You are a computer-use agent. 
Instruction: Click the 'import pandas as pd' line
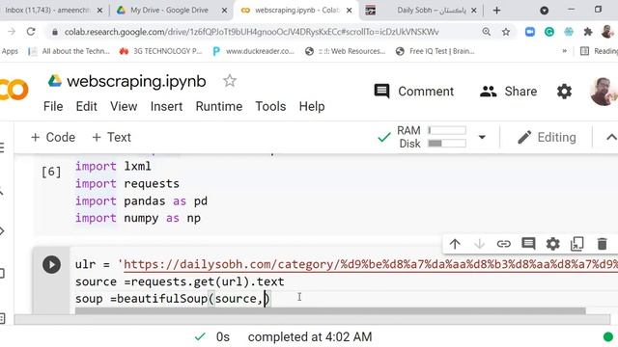[141, 201]
